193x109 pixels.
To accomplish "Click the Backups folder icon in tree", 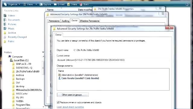I will 13,79.
